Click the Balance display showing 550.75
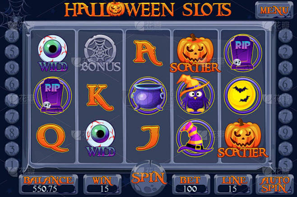Screen dimensions: 297x197 pyautogui.click(x=48, y=189)
